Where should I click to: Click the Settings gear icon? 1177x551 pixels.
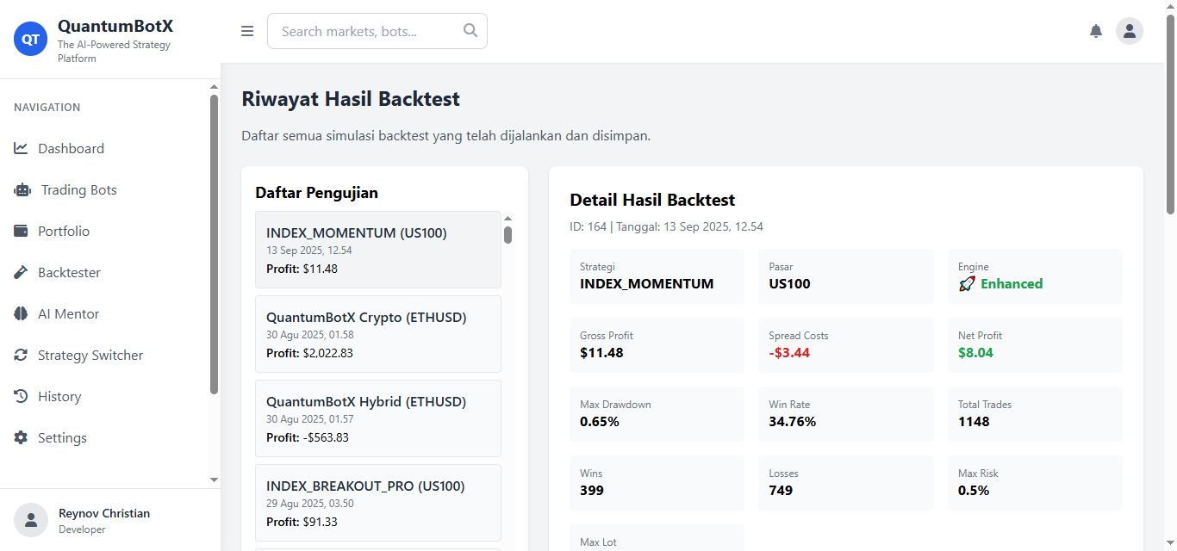[22, 437]
